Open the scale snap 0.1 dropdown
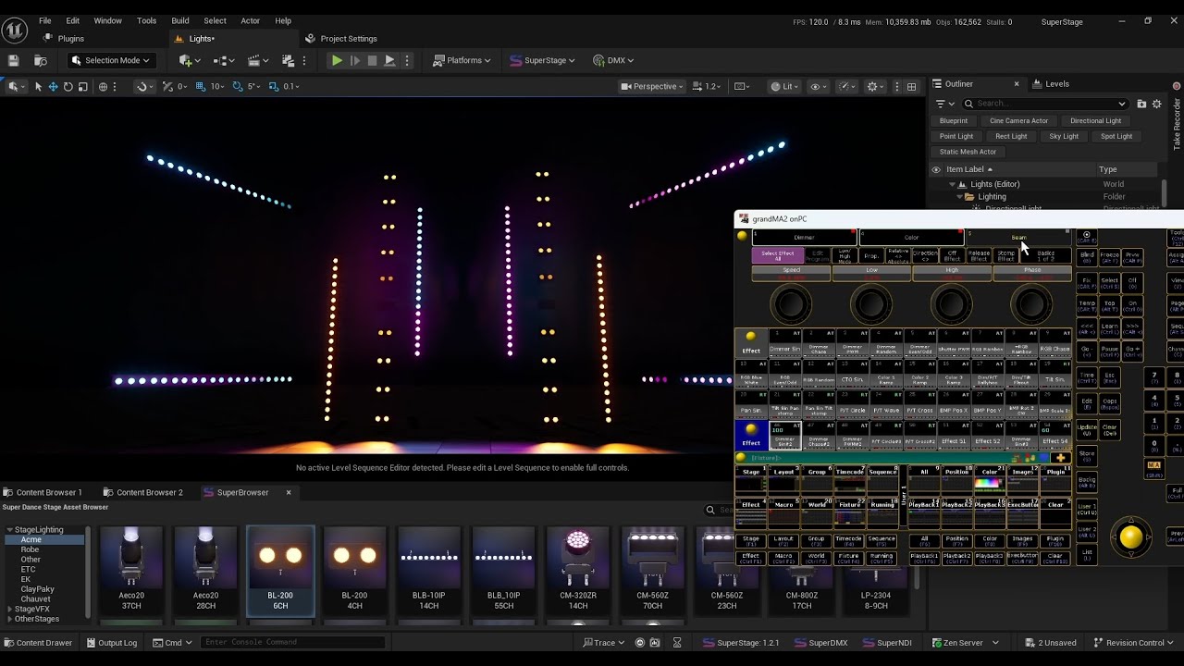Viewport: 1184px width, 666px height. 291,86
